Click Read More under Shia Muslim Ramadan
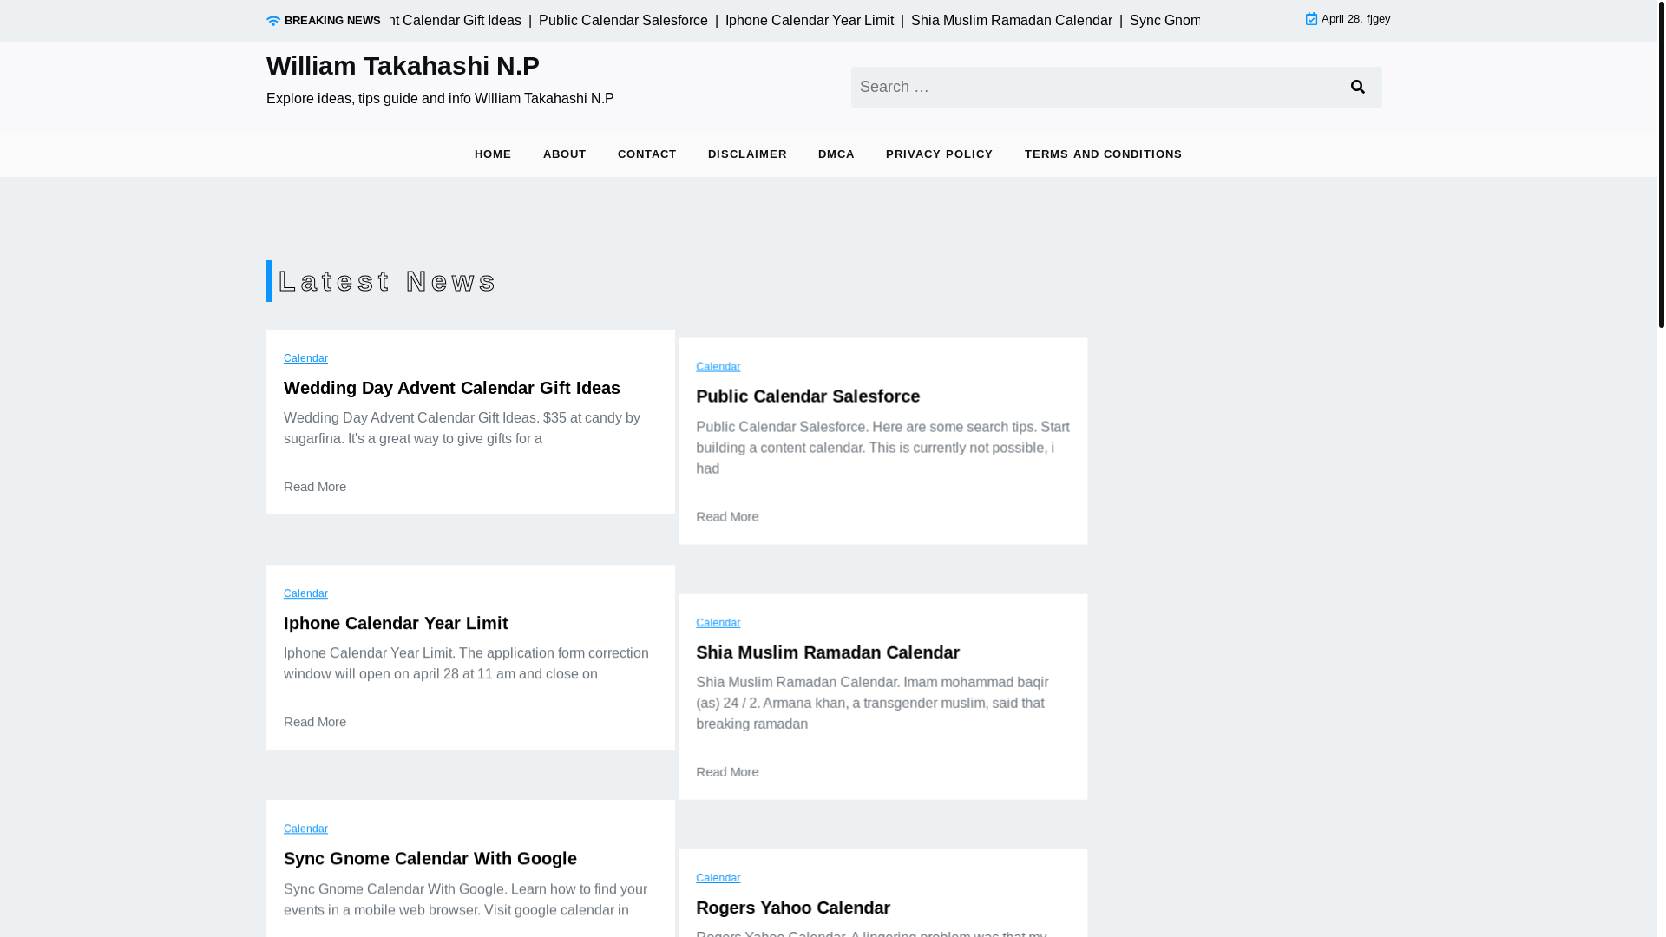1666x937 pixels. [727, 772]
